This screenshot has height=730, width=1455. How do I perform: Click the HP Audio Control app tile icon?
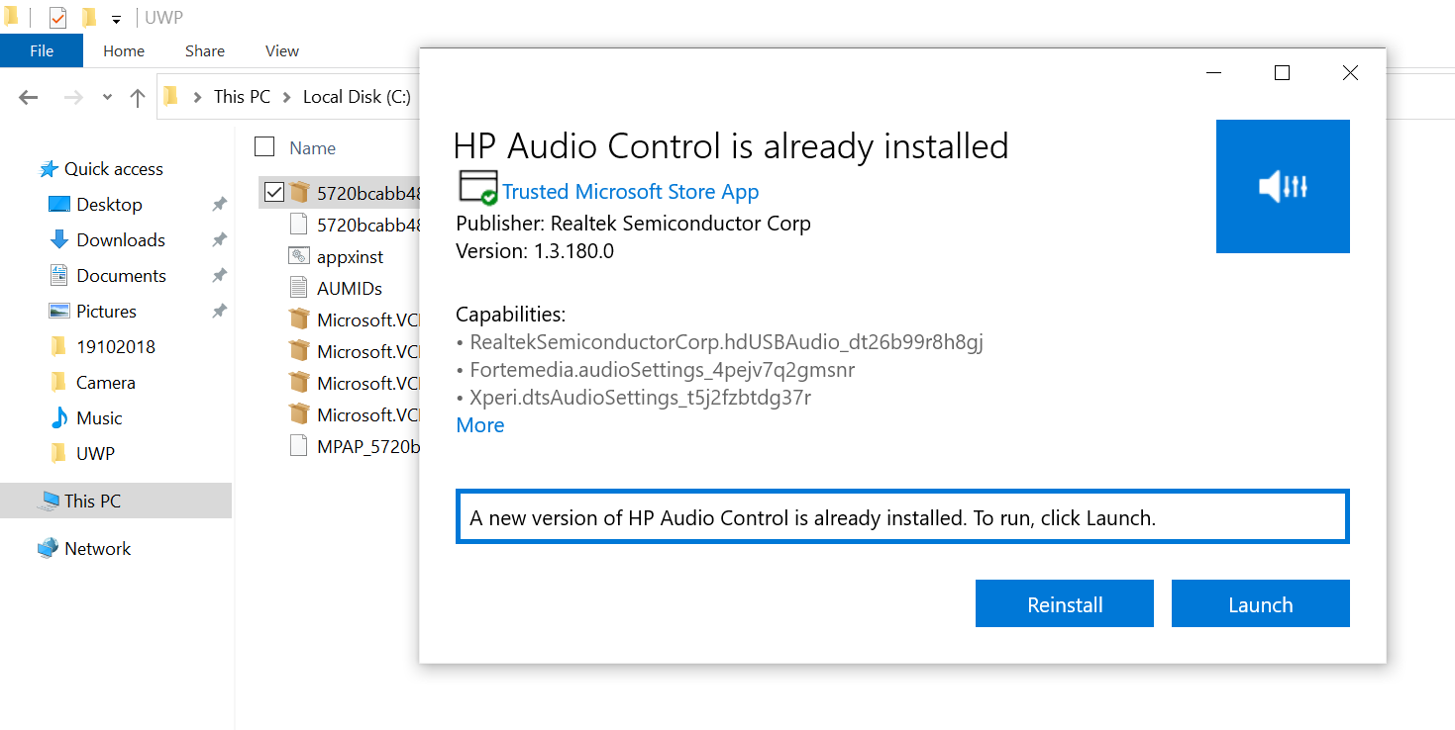coord(1282,186)
